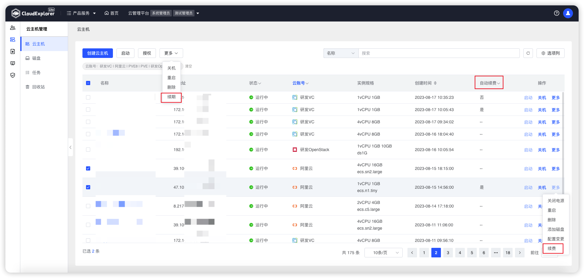Toggle 更多 in the ecs.n1.tiny row
Image resolution: width=584 pixels, height=278 pixels.
556,188
